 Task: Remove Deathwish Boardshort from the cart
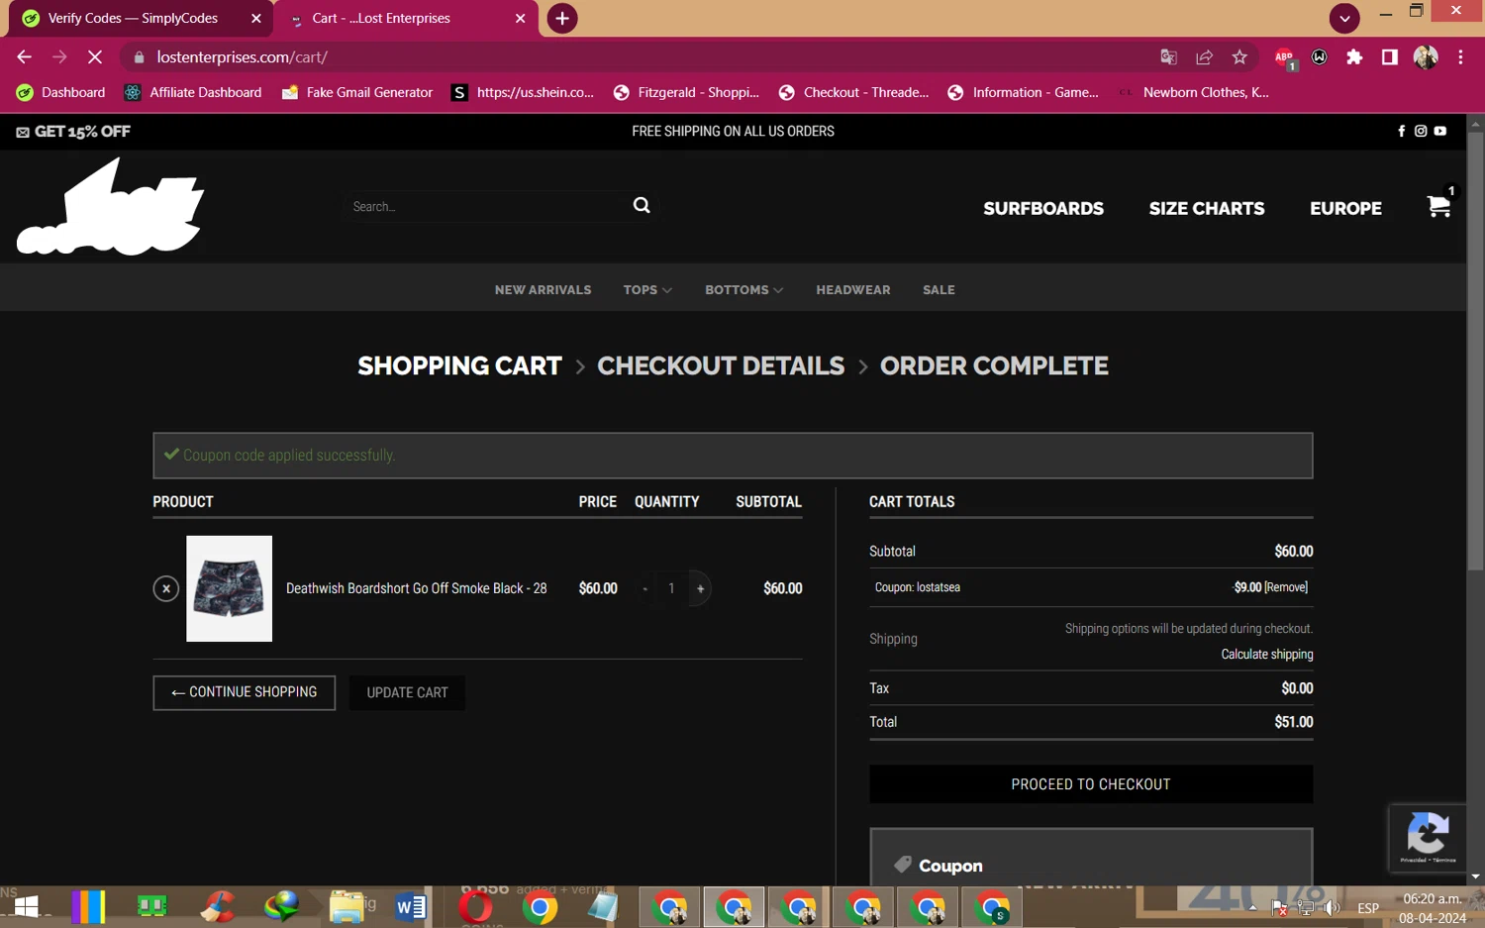[x=166, y=588]
